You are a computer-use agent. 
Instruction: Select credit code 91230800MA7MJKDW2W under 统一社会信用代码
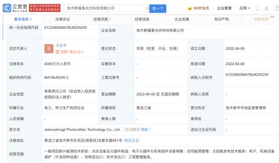[x=66, y=28]
